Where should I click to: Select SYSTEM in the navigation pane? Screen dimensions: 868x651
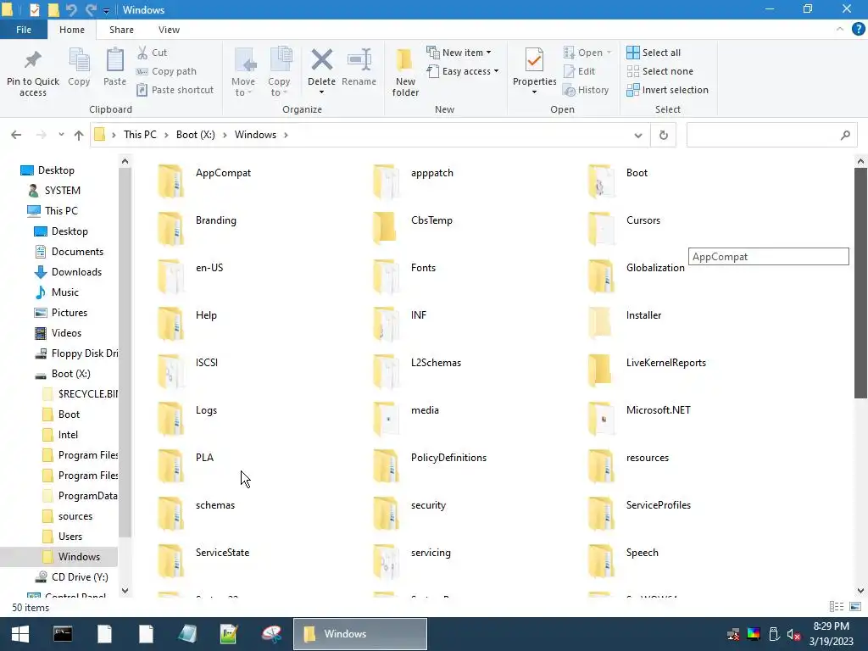[62, 191]
